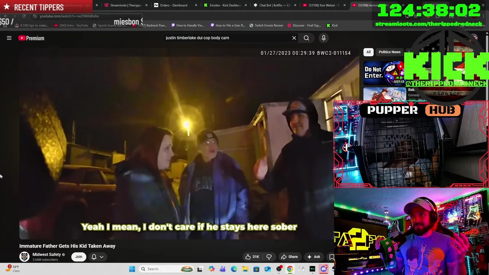489x275 pixels.
Task: Switch to Streamloots browser tab
Action: tap(125, 5)
